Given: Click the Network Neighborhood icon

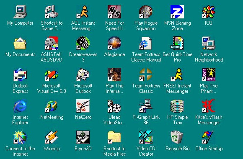Looking at the screenshot, I should point(209,43).
